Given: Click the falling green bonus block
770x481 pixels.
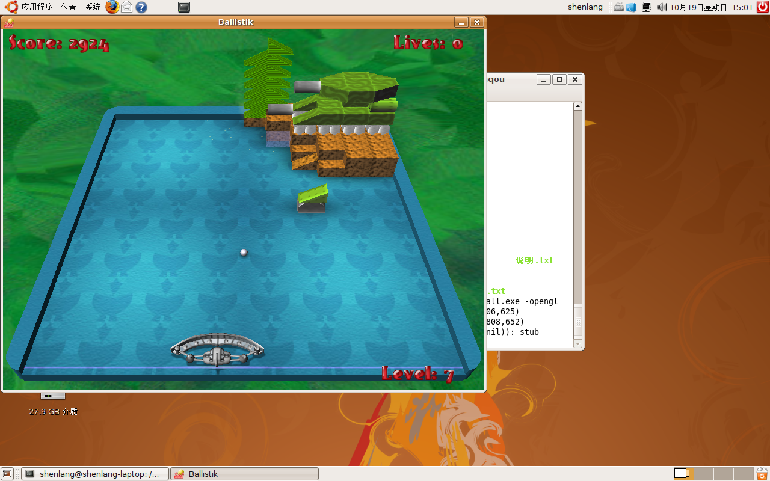Looking at the screenshot, I should [x=313, y=198].
